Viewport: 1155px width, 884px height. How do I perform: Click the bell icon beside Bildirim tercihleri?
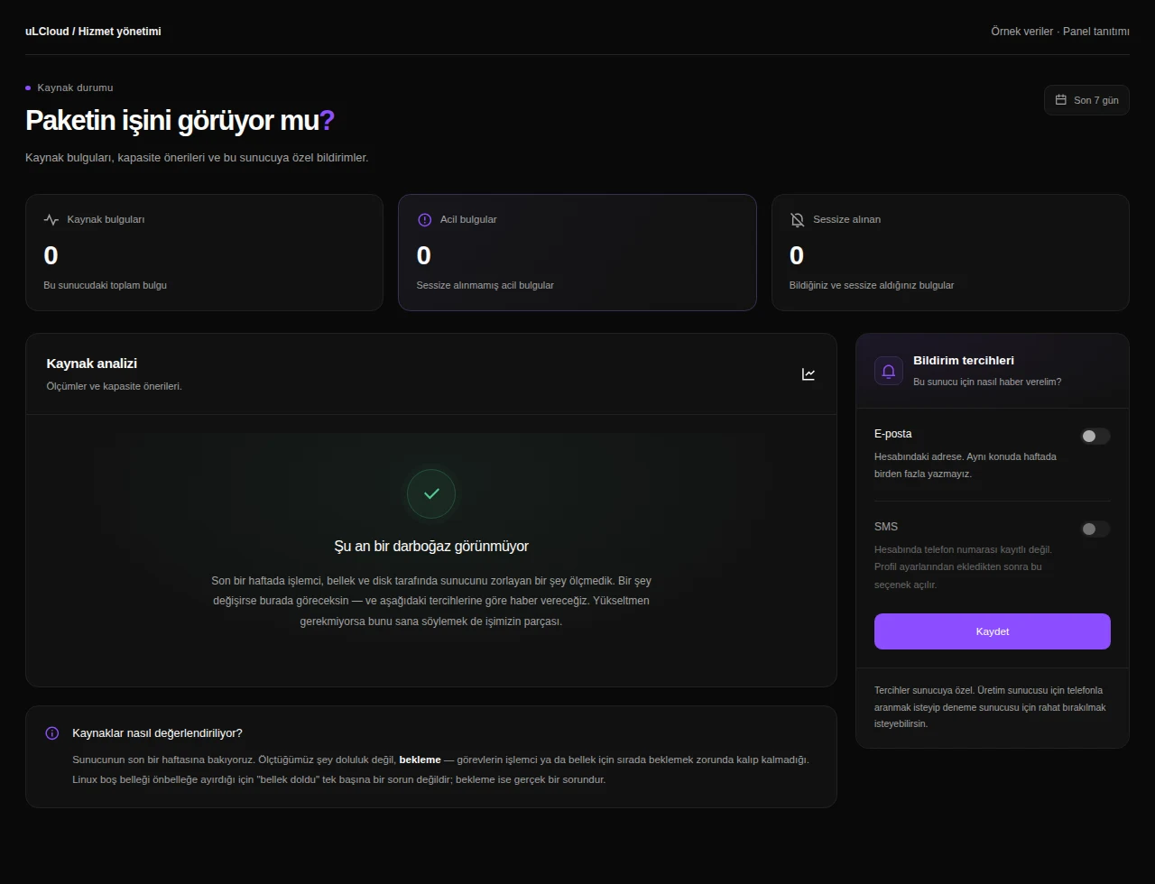(889, 371)
